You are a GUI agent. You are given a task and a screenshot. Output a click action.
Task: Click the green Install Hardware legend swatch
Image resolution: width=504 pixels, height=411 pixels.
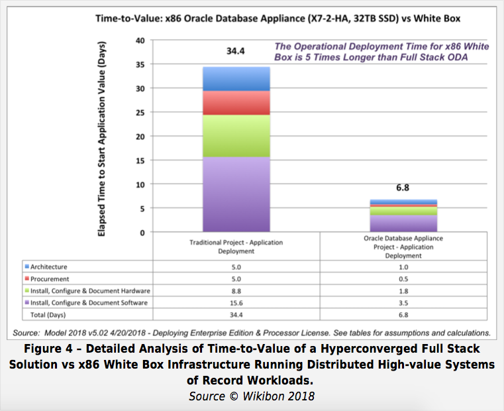[27, 290]
